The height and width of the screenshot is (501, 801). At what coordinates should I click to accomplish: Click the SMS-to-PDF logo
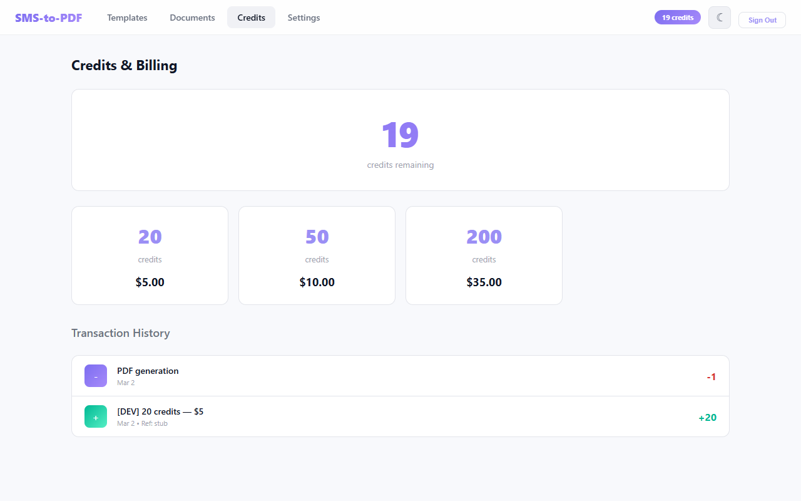pyautogui.click(x=48, y=18)
